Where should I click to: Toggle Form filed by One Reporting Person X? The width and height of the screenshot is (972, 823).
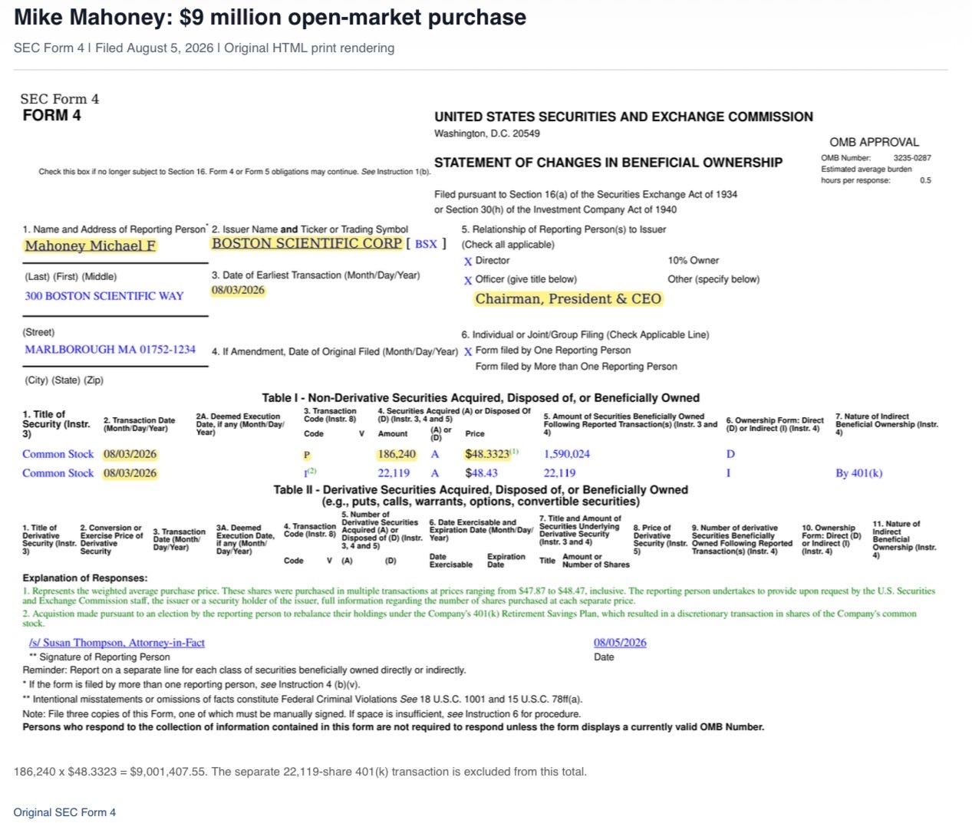click(x=468, y=351)
